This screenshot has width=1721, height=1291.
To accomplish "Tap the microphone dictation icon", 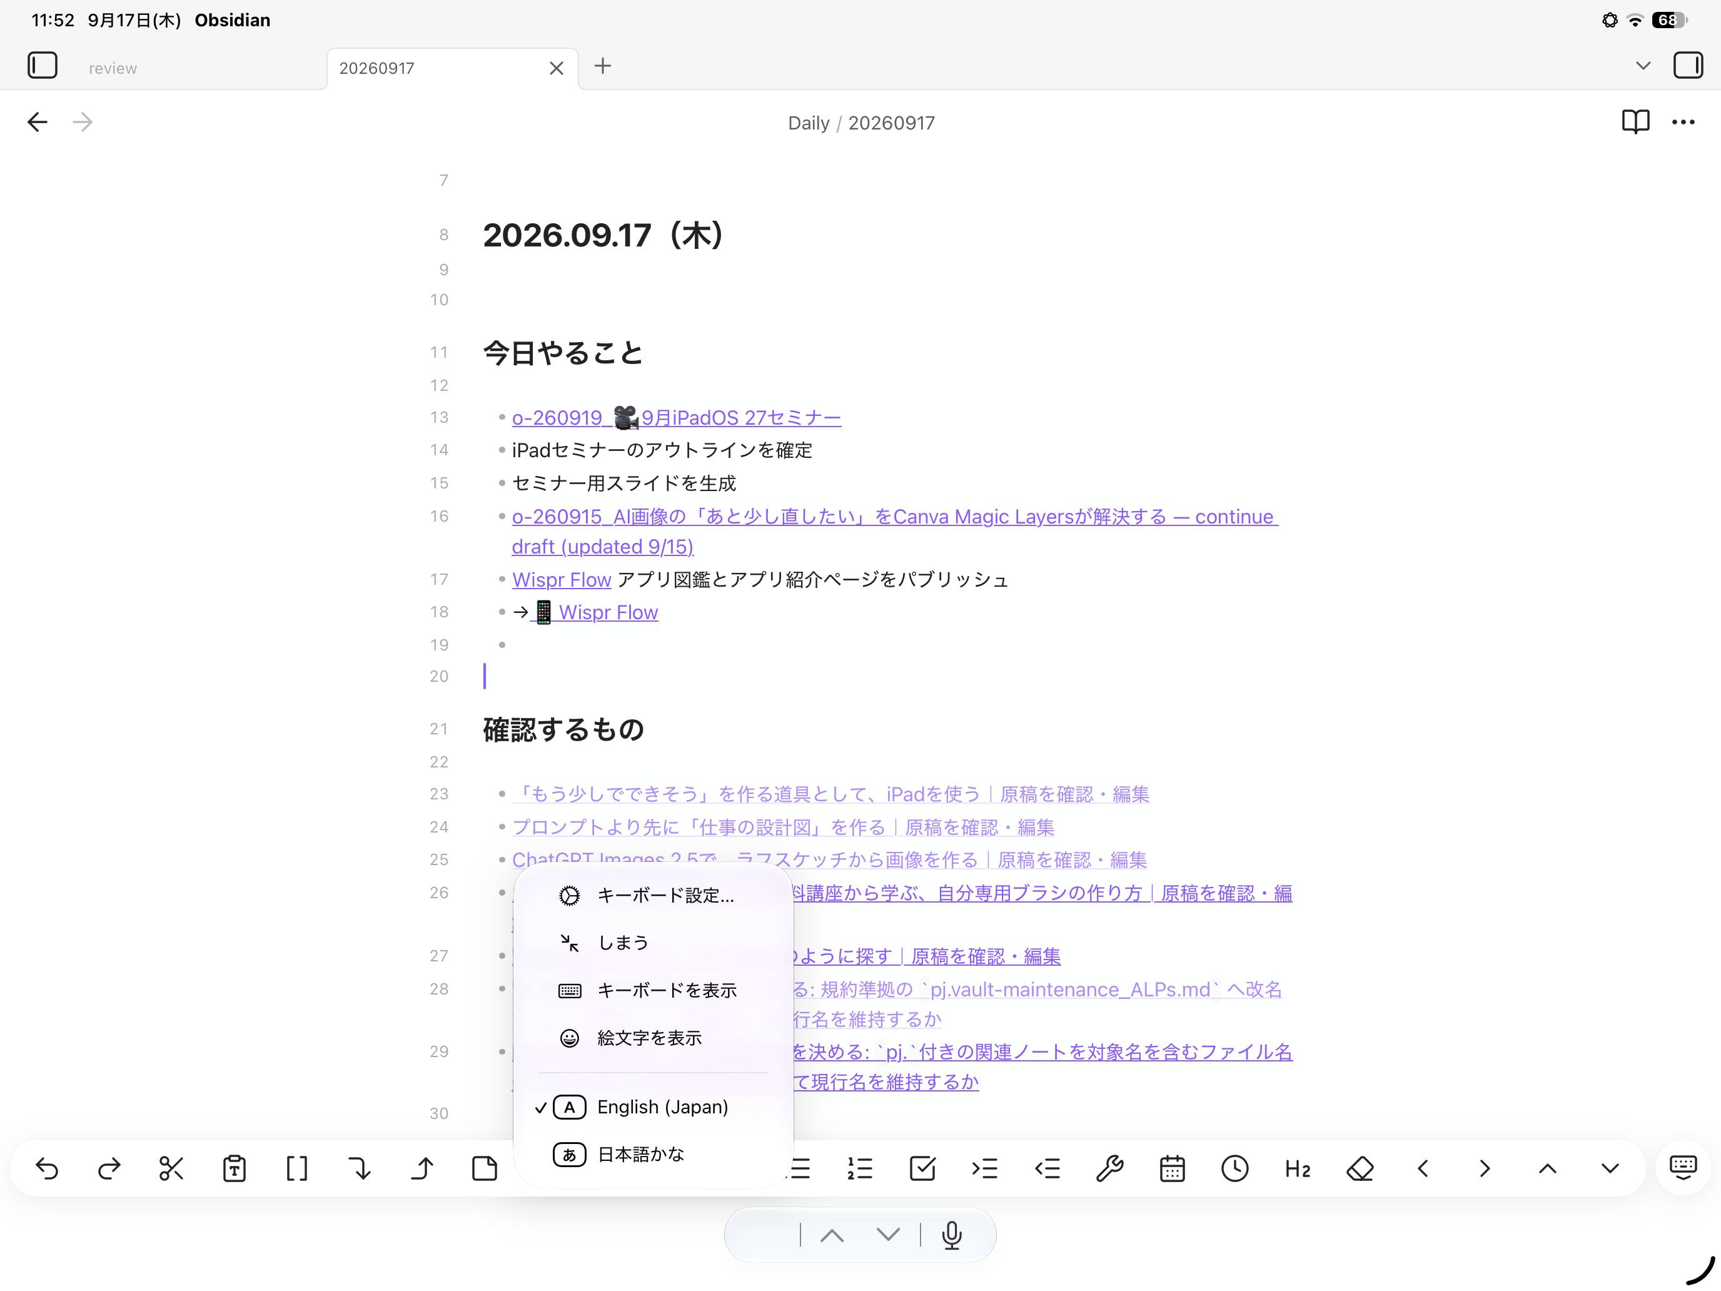I will click(952, 1235).
